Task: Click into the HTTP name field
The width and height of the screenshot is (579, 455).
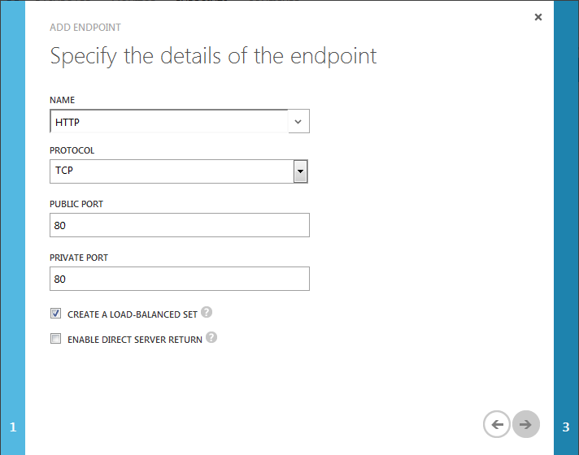Action: click(x=169, y=121)
